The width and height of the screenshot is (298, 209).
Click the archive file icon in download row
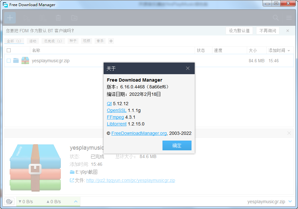(25, 61)
